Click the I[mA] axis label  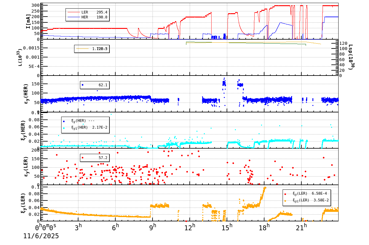coord(28,21)
